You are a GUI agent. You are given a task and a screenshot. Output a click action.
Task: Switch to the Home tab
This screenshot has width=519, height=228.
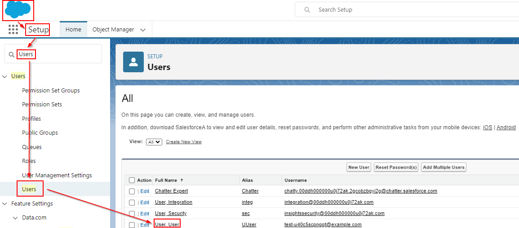tap(73, 30)
